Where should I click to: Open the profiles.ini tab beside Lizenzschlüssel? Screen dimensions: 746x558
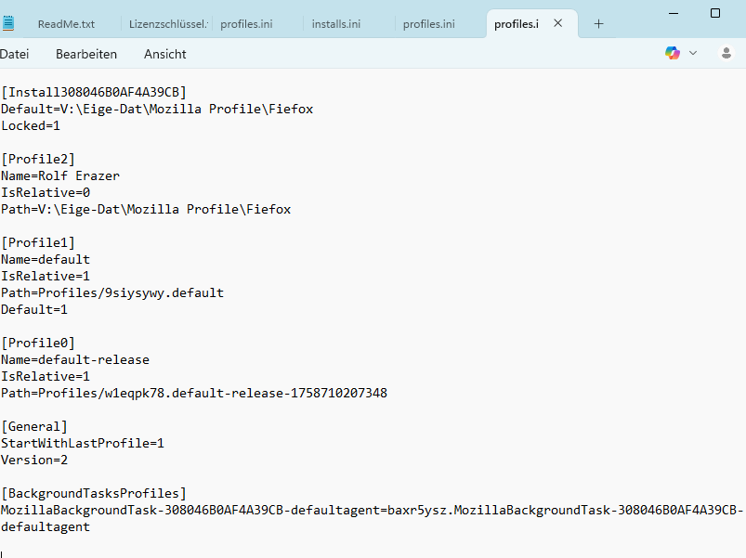click(x=246, y=23)
